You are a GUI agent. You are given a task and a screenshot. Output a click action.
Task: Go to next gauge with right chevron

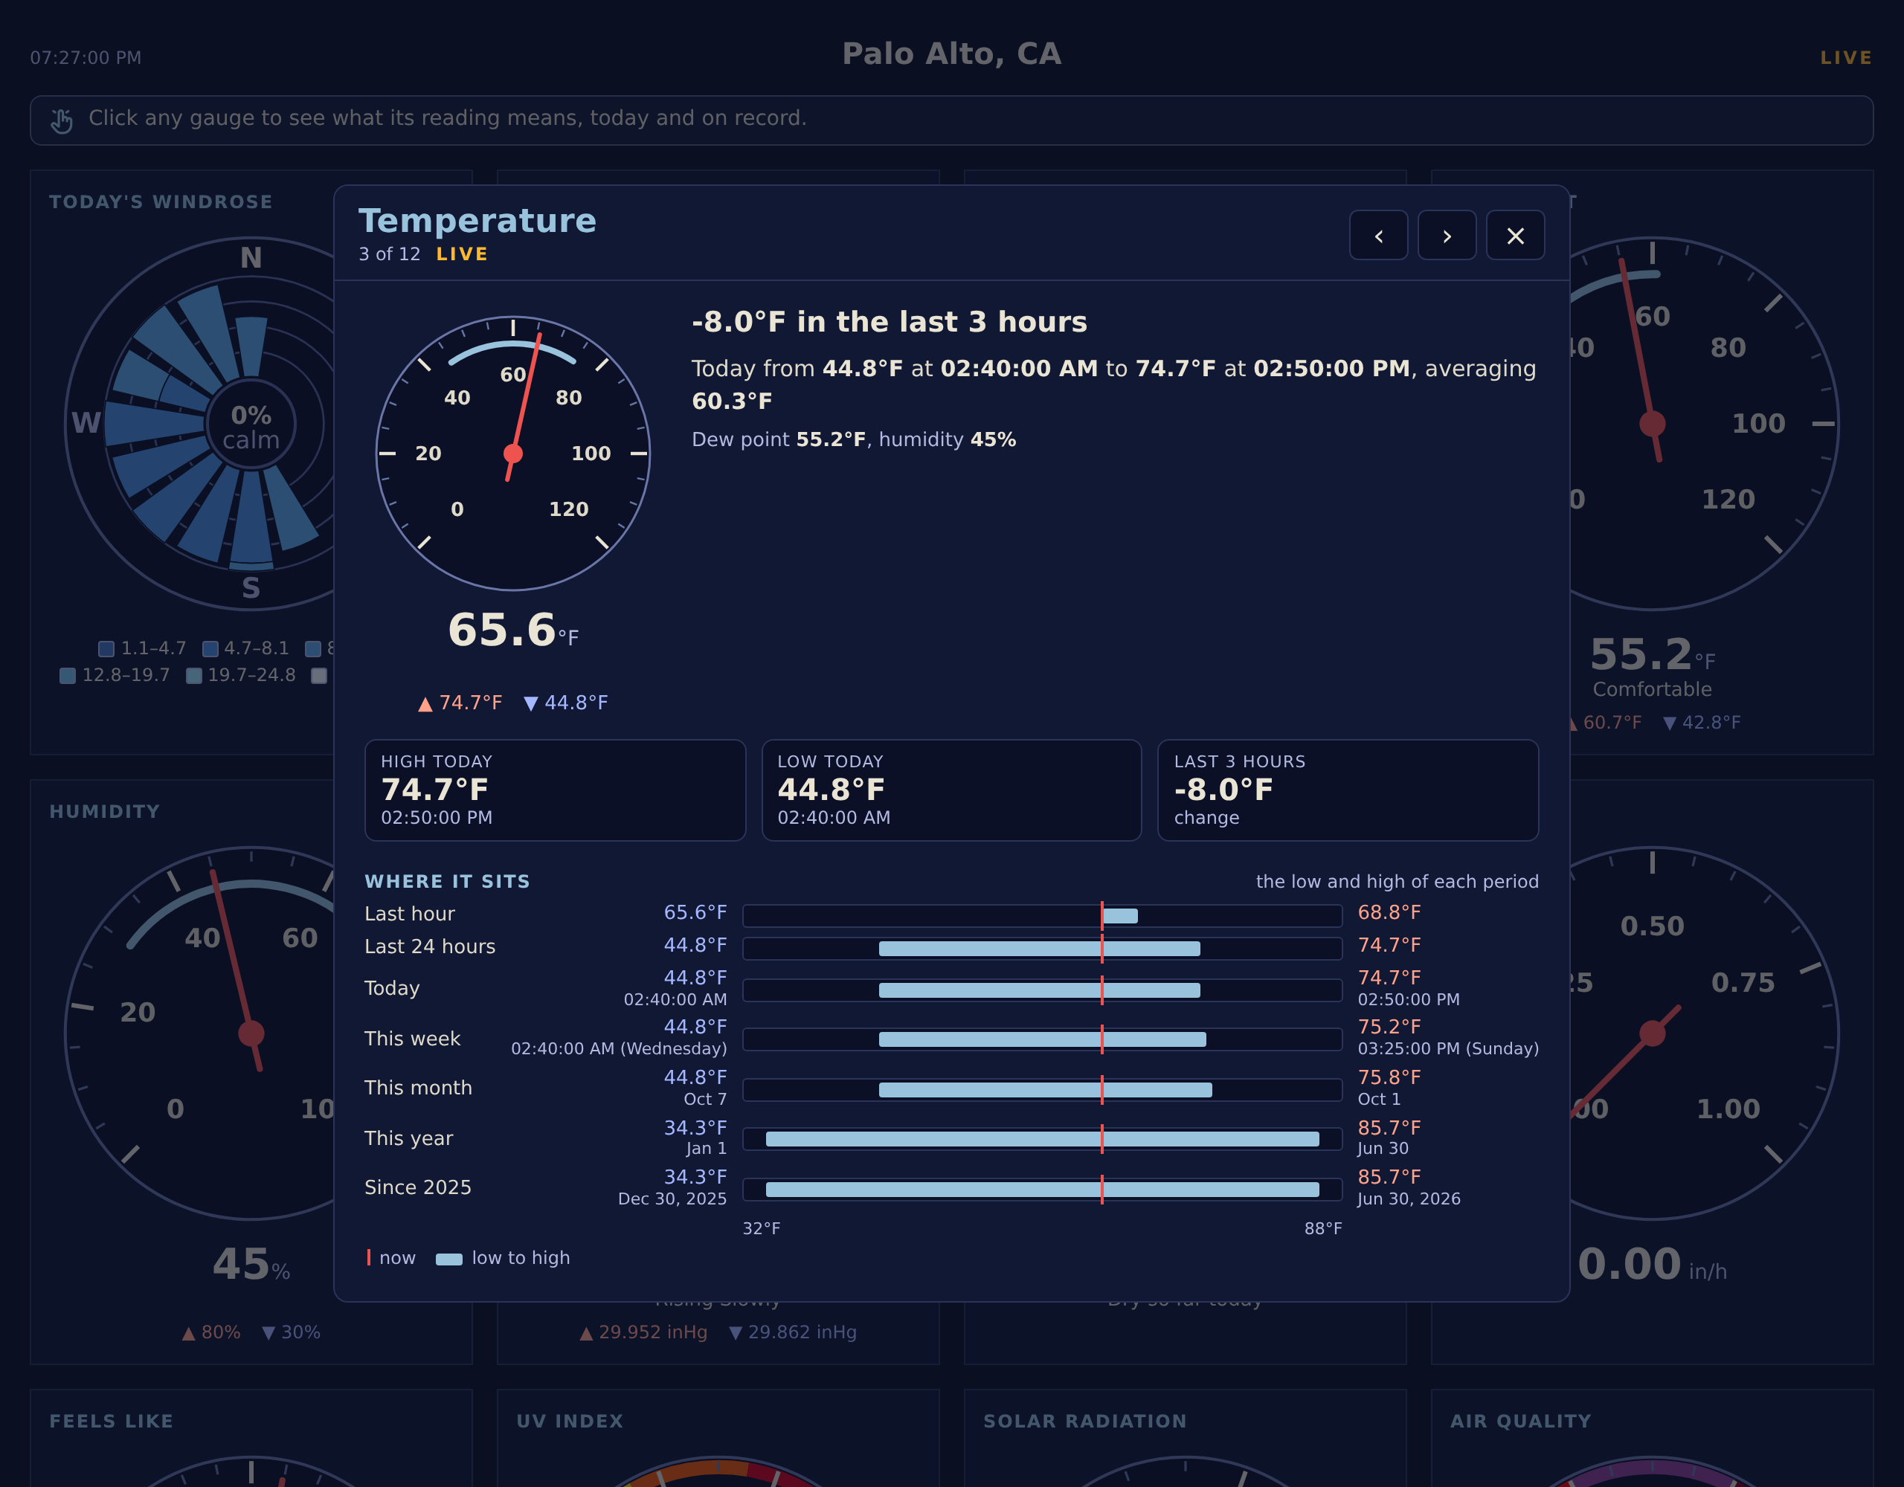(1447, 236)
